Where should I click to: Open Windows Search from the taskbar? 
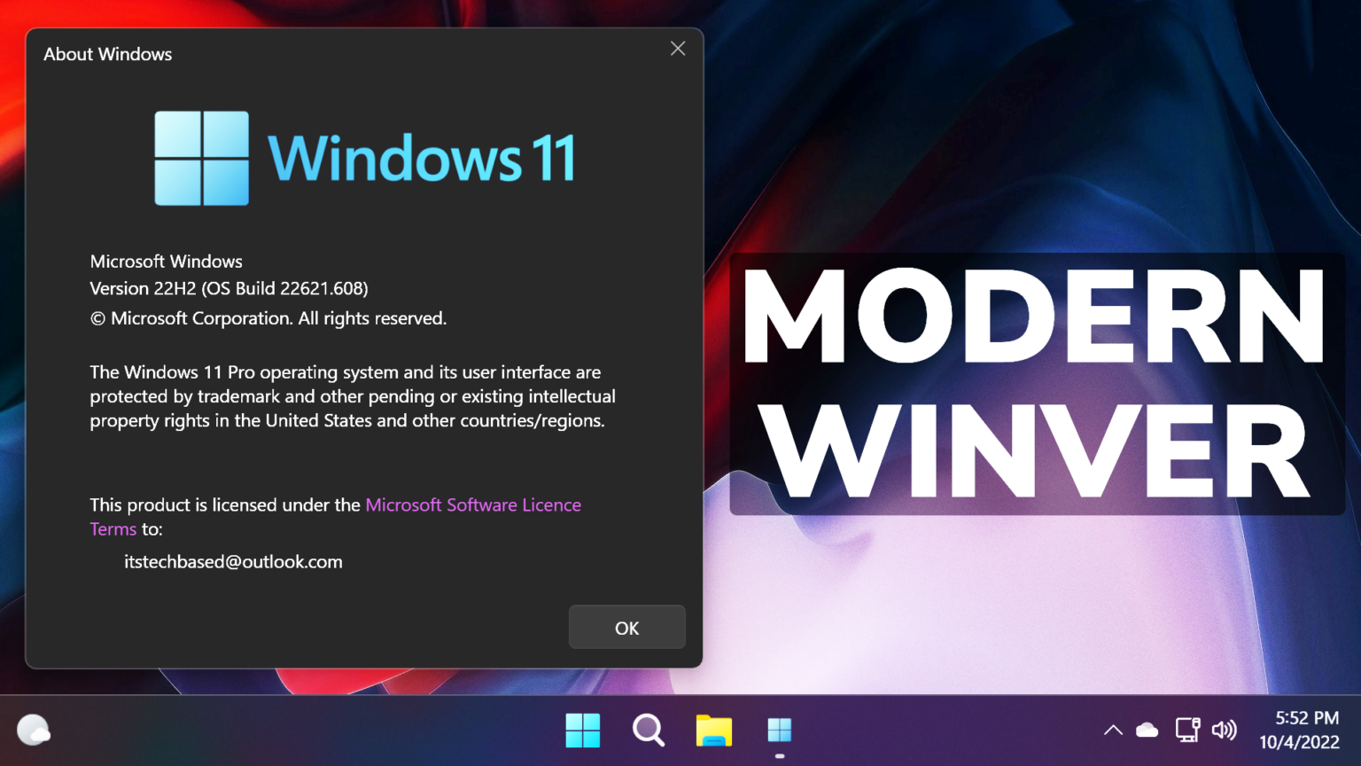click(x=648, y=730)
